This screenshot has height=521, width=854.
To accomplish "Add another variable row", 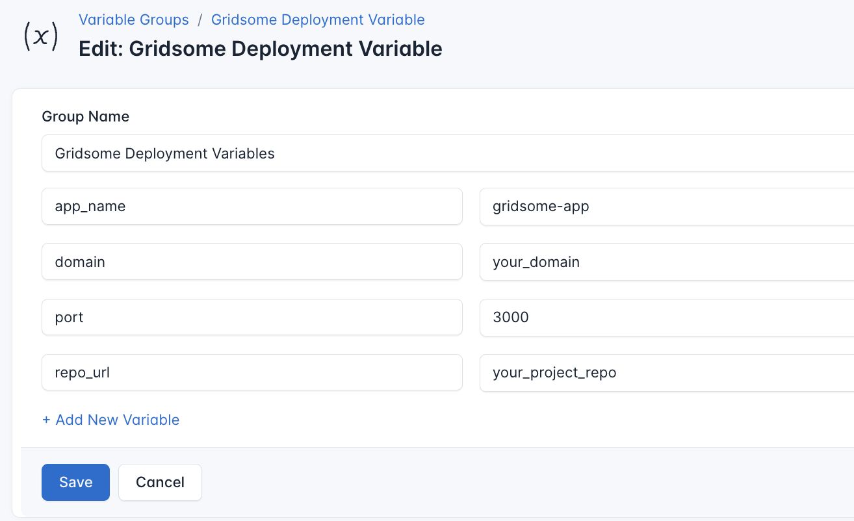I will pos(110,420).
